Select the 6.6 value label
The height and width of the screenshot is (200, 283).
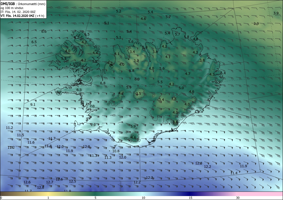(x=44, y=32)
